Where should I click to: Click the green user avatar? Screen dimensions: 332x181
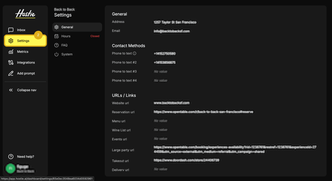coord(10,168)
